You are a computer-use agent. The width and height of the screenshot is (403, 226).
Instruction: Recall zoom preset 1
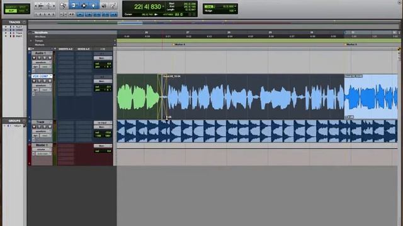tap(36, 14)
